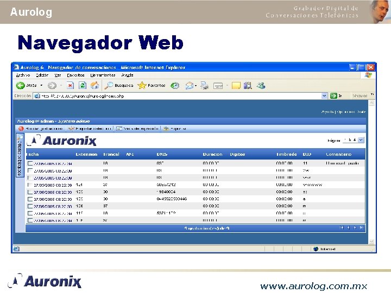This screenshot has width=391, height=293.
Task: Click the yellow note toolbar icon
Action: 236,86
